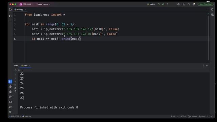The image size is (217, 122).
Task: Run main with the green play icon
Action: pos(159,4)
